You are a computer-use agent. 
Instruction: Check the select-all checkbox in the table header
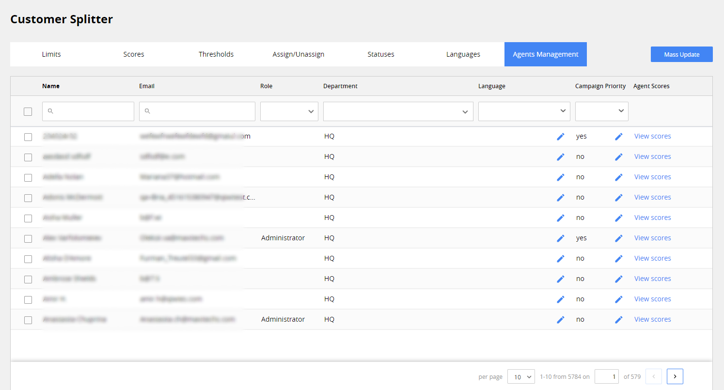pos(28,111)
